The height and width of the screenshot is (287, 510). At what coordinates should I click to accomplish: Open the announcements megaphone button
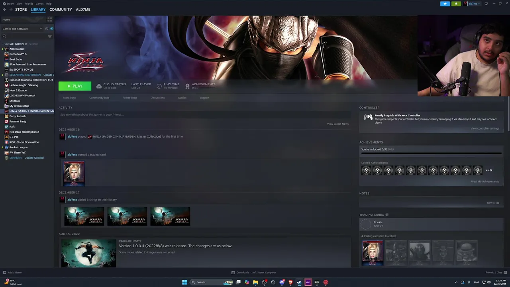point(445,4)
